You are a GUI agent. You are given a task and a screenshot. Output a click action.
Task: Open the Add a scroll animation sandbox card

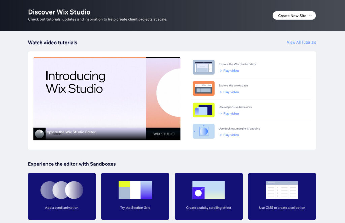[62, 196]
